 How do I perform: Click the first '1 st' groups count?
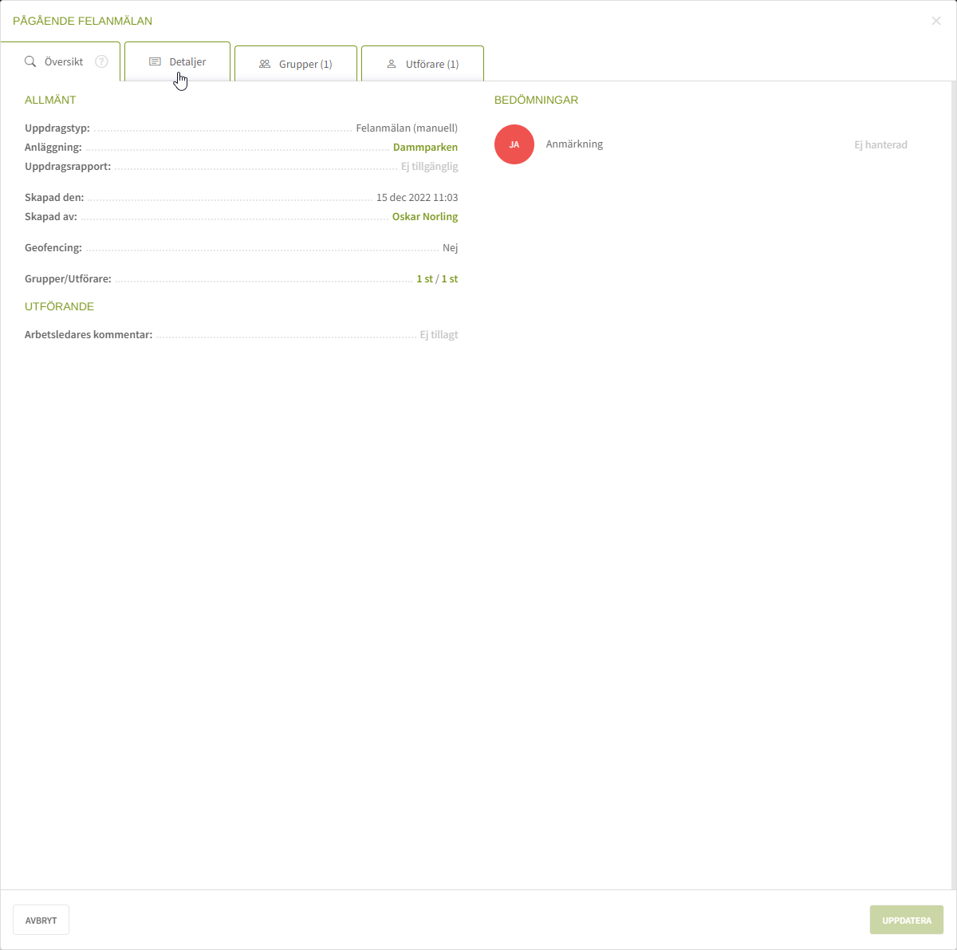pyautogui.click(x=424, y=279)
